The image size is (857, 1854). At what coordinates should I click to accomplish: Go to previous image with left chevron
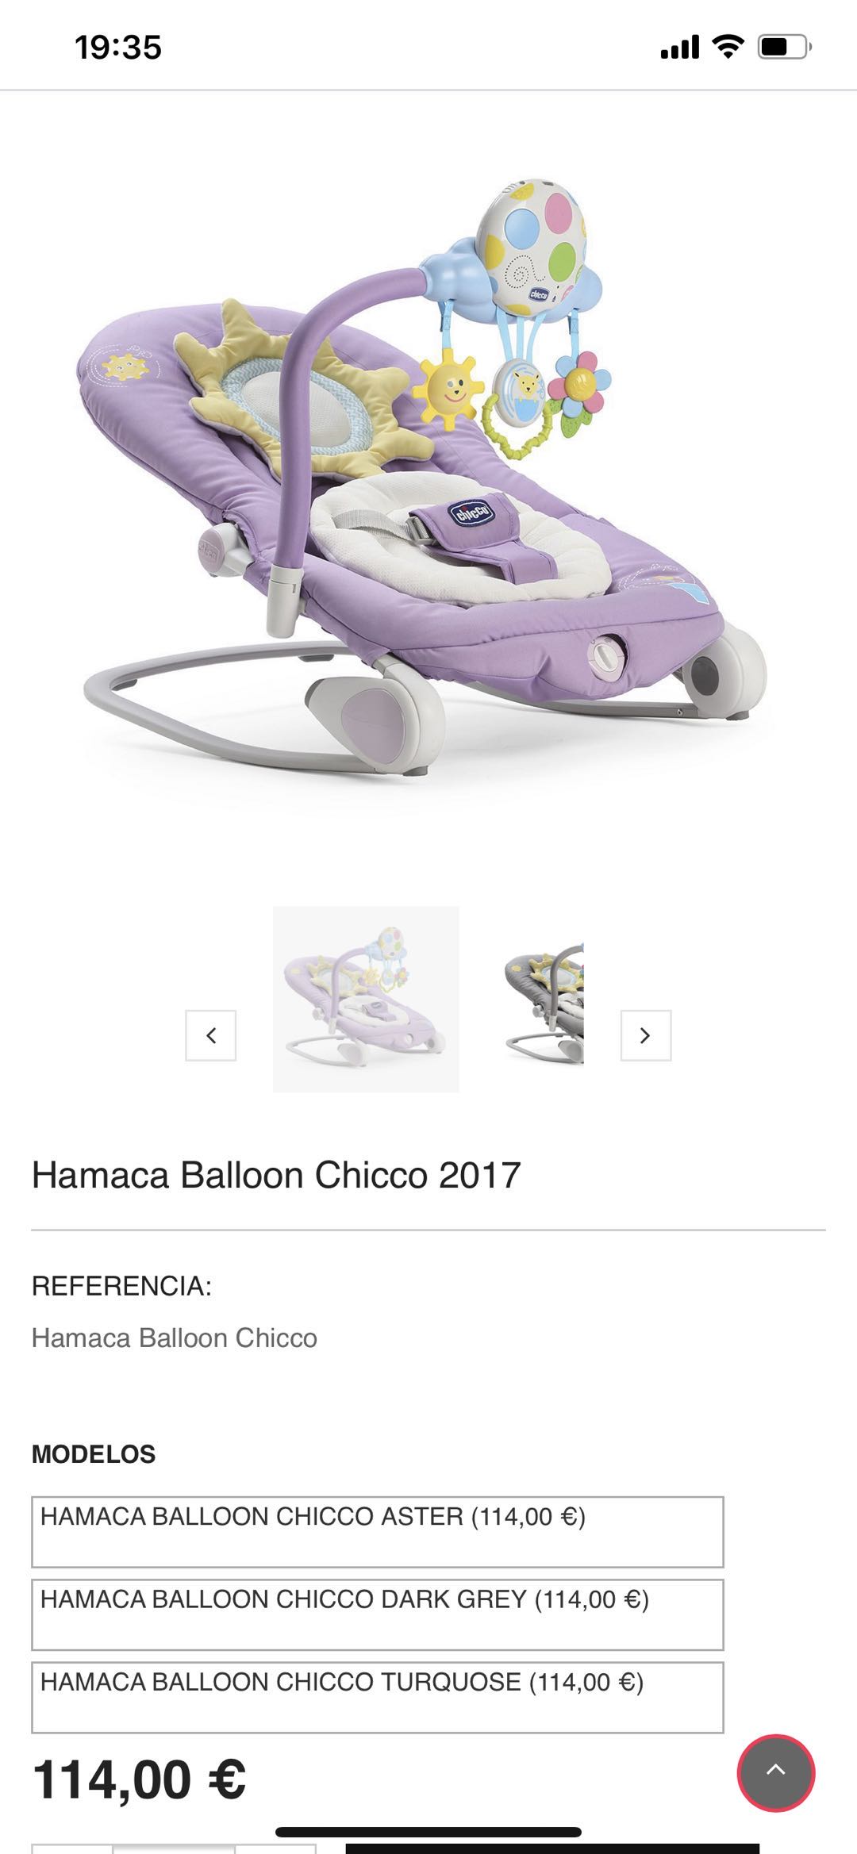[211, 1035]
